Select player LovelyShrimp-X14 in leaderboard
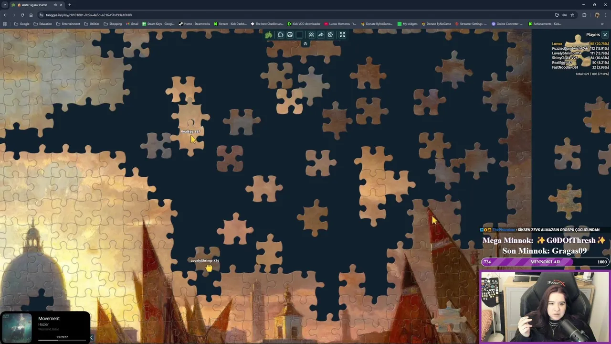The height and width of the screenshot is (344, 611). (x=580, y=54)
